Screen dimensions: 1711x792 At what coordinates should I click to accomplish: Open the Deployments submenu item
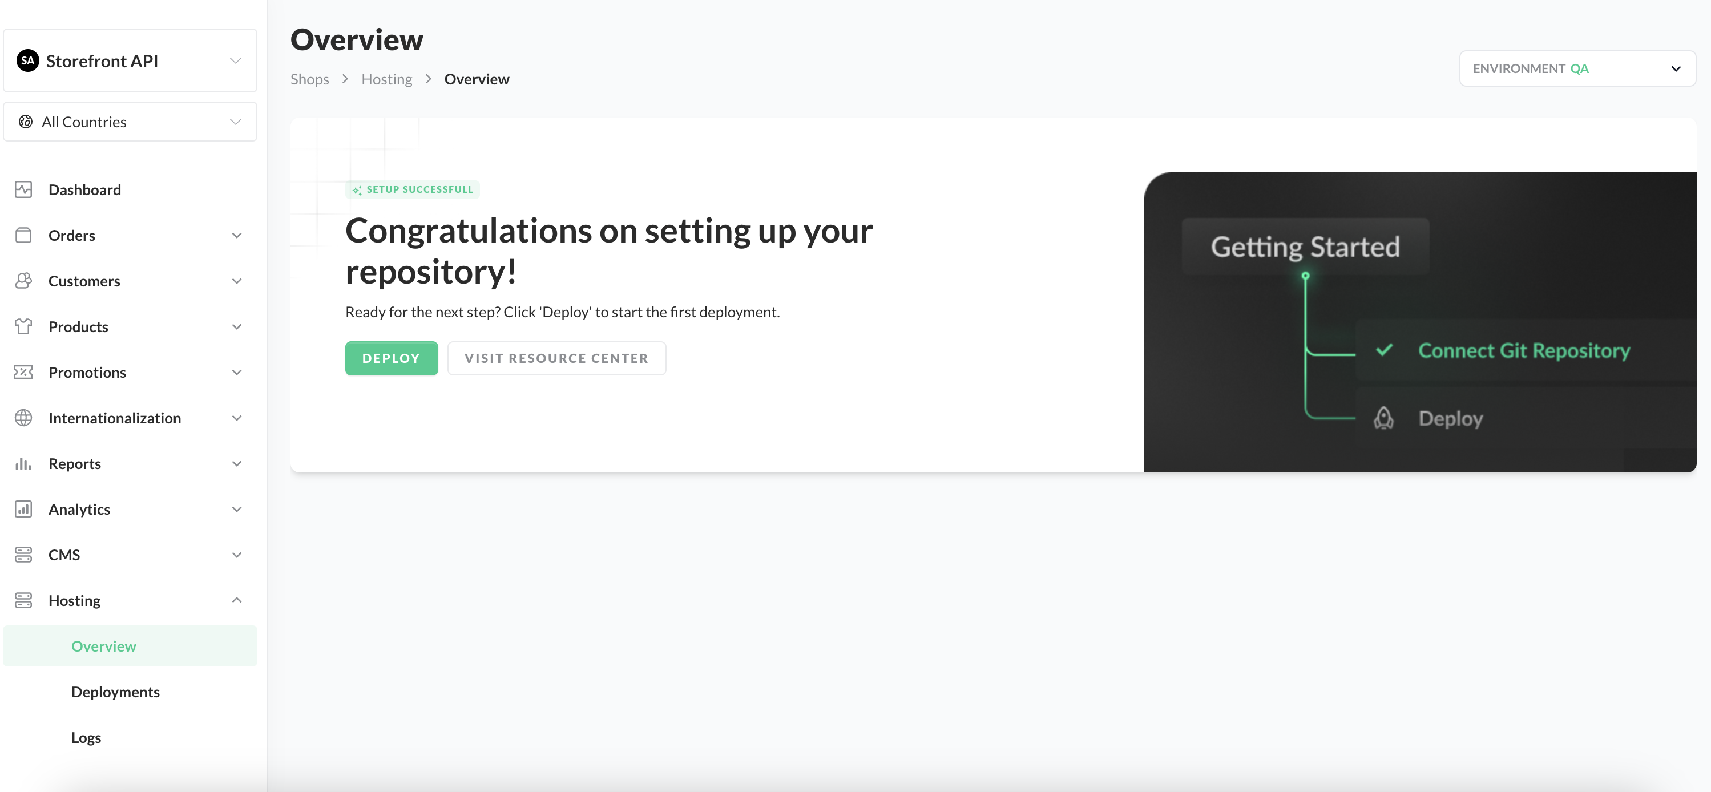click(116, 692)
